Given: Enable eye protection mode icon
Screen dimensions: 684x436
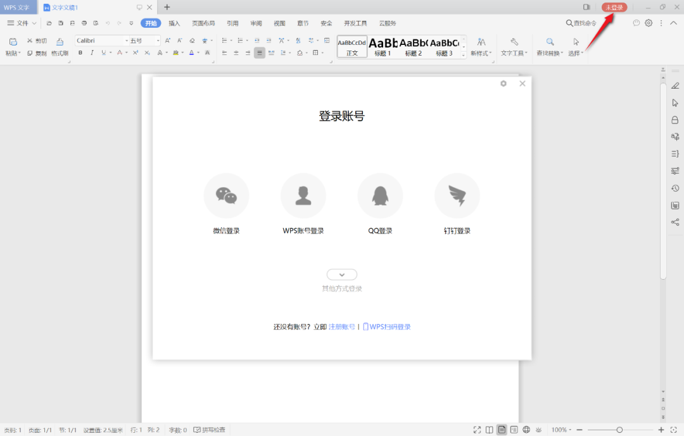Looking at the screenshot, I should click(539, 430).
